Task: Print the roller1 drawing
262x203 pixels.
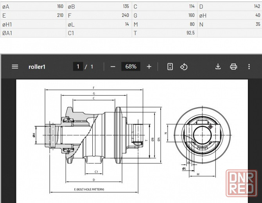Action: click(x=233, y=66)
